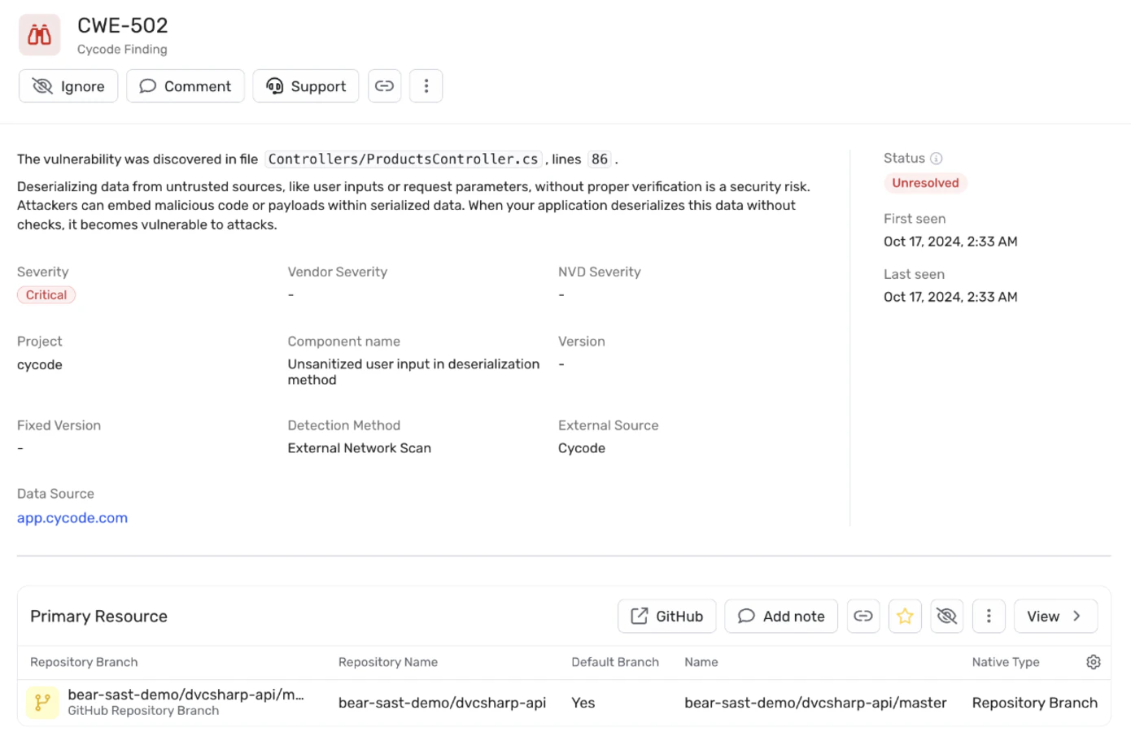Open the primary resource in GitHub
The height and width of the screenshot is (745, 1131).
pos(667,616)
